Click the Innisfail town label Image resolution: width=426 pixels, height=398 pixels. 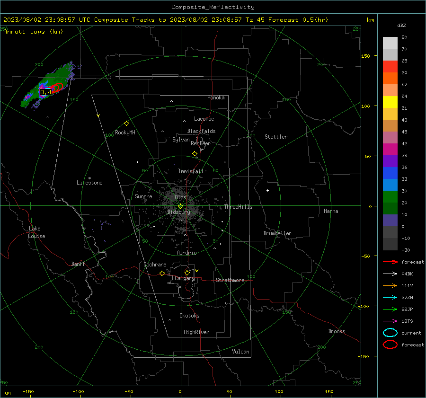pos(191,171)
